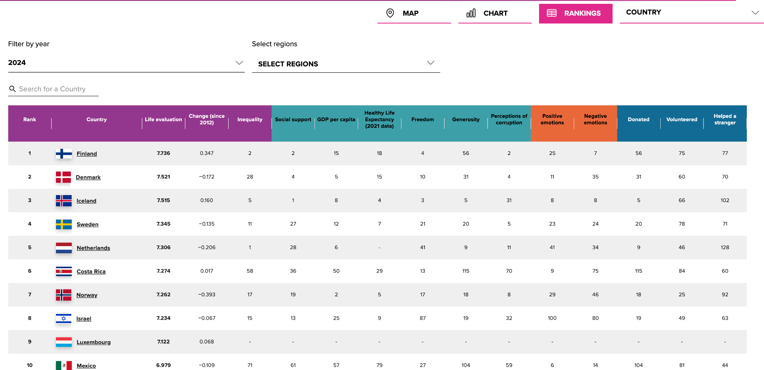Screen dimensions: 764x370
Task: Switch to the Chart tab
Action: pos(495,13)
